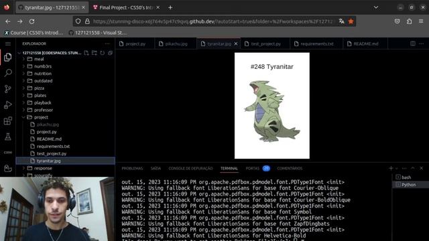Open the SAÍDA panel tab
This screenshot has height=241, width=429.
pyautogui.click(x=156, y=169)
